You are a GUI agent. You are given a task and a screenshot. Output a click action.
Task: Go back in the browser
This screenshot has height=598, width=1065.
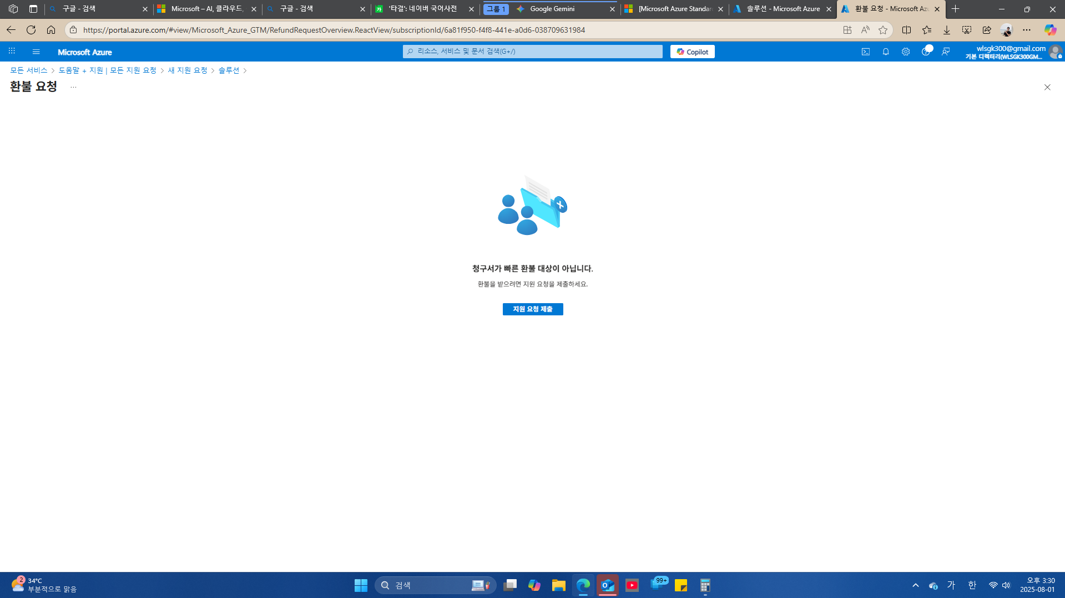pos(11,30)
